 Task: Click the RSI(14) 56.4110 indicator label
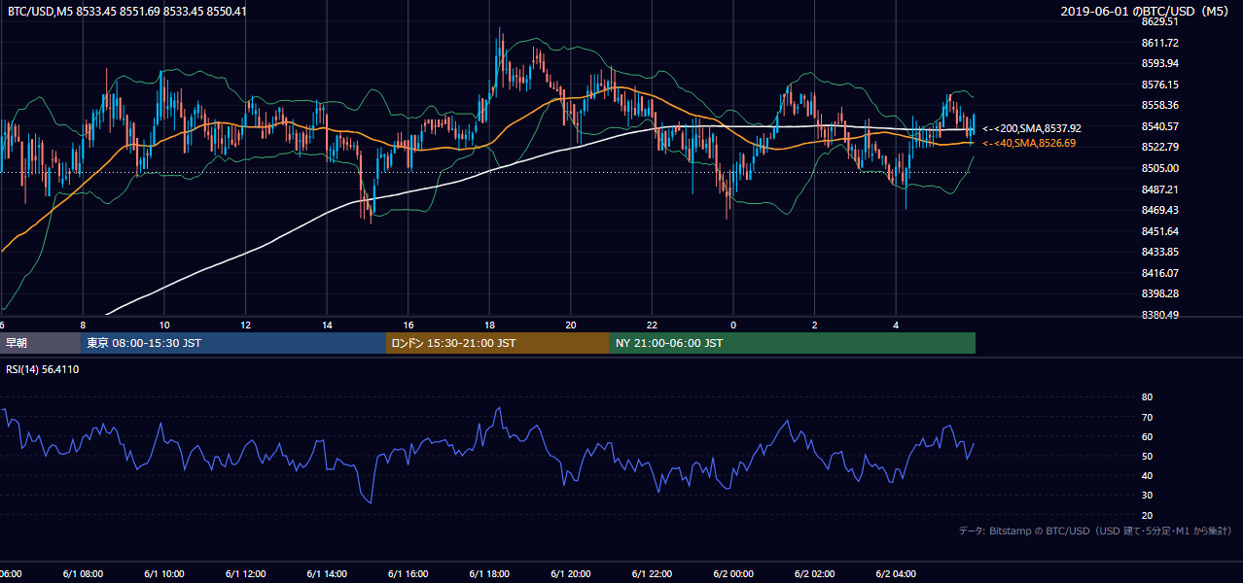coord(43,369)
